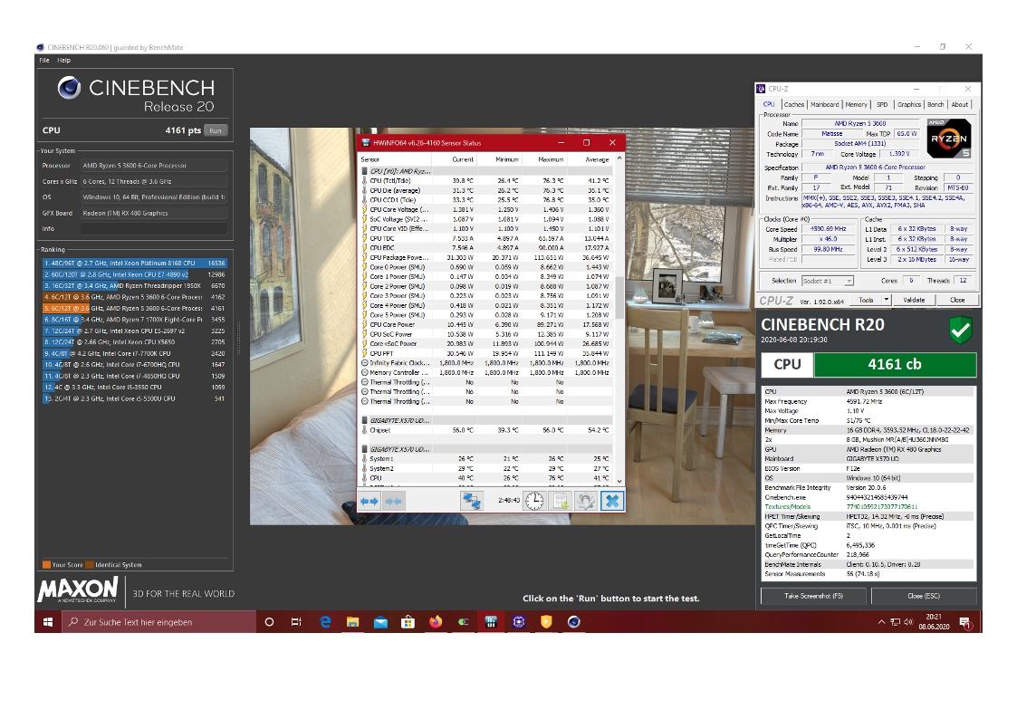1017x719 pixels.
Task: Click the HWiNFO clock reset timer icon
Action: pyautogui.click(x=534, y=501)
